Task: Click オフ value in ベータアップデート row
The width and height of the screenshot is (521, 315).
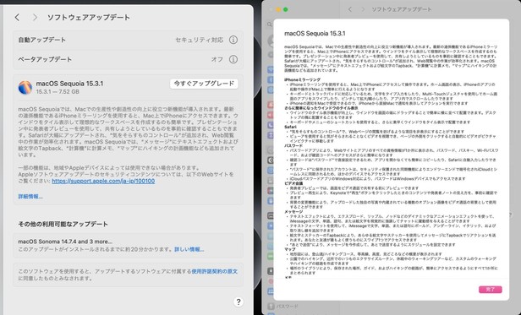Action: click(x=217, y=59)
